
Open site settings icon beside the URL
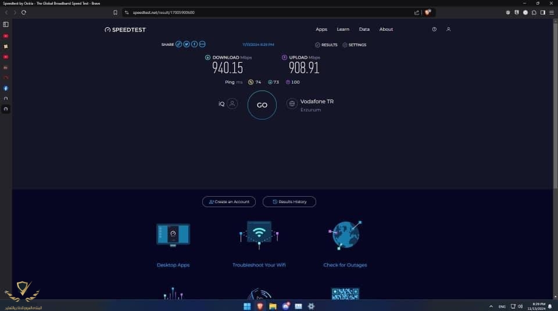point(127,12)
